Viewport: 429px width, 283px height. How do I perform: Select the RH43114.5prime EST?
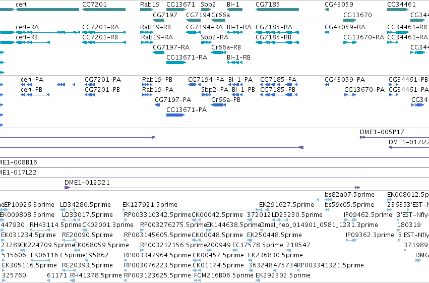40,230
